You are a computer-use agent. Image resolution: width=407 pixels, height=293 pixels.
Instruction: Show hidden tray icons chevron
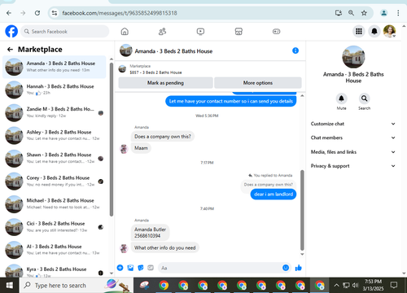(x=336, y=285)
